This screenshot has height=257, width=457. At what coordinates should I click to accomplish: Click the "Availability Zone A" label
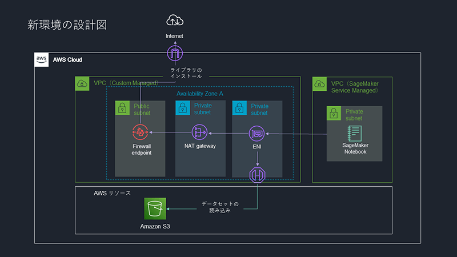click(x=199, y=94)
